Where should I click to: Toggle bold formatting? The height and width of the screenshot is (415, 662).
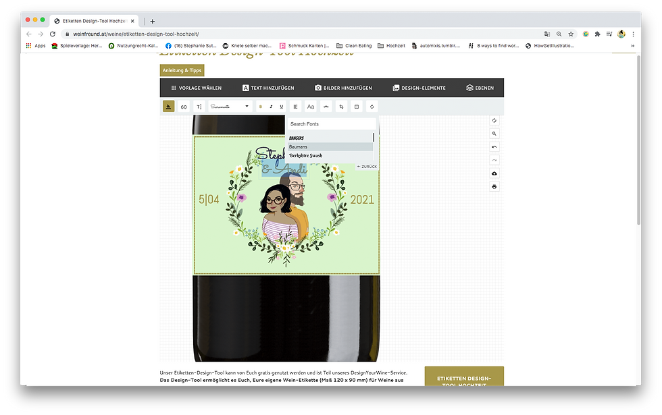pos(261,107)
